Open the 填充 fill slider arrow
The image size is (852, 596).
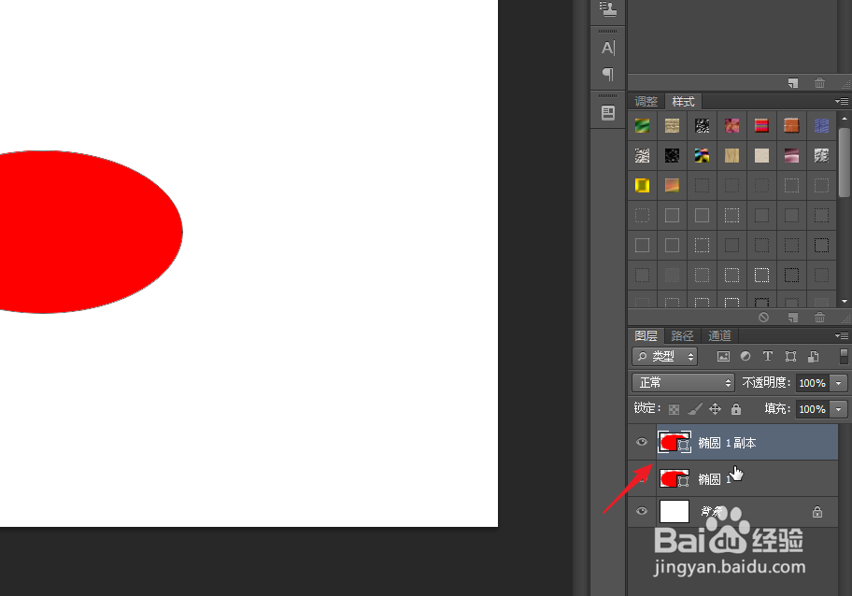point(838,409)
